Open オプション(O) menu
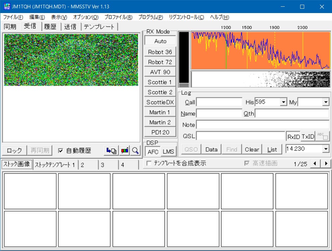 pyautogui.click(x=86, y=17)
